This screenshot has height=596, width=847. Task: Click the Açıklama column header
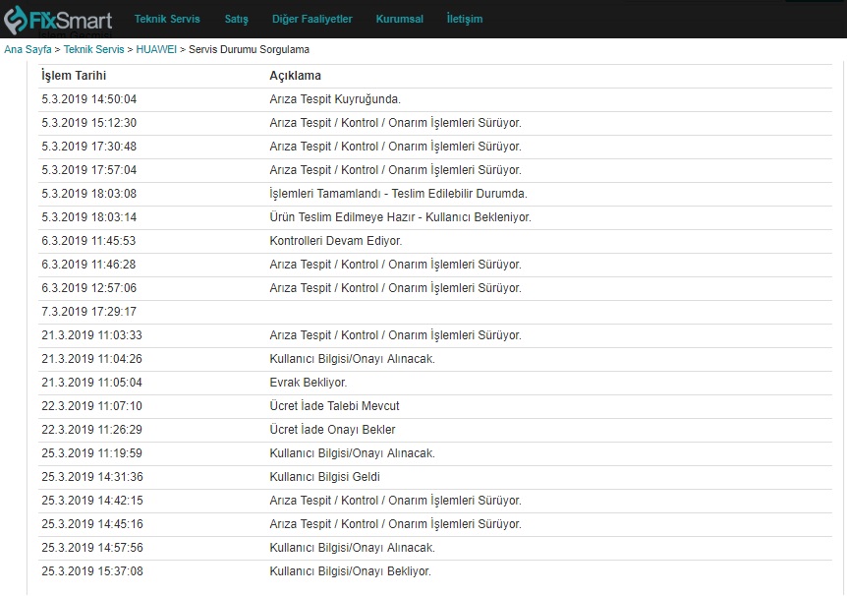(x=295, y=76)
